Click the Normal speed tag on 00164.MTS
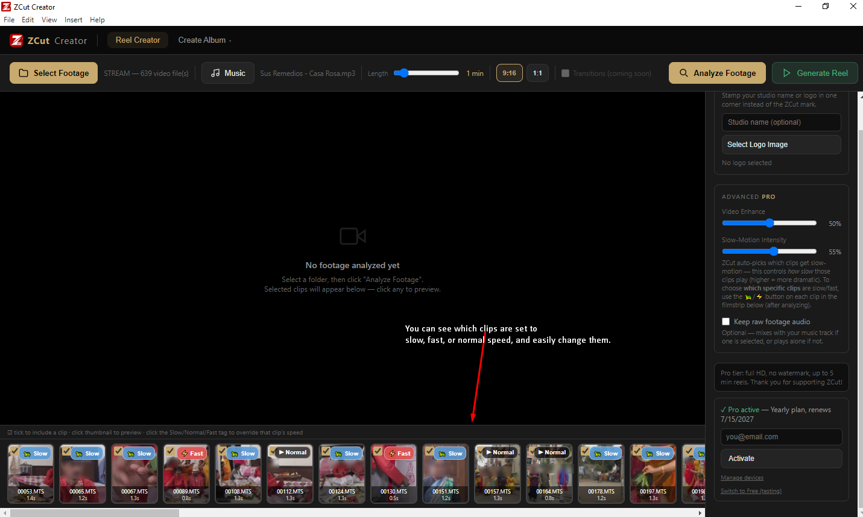The width and height of the screenshot is (863, 517). (552, 453)
